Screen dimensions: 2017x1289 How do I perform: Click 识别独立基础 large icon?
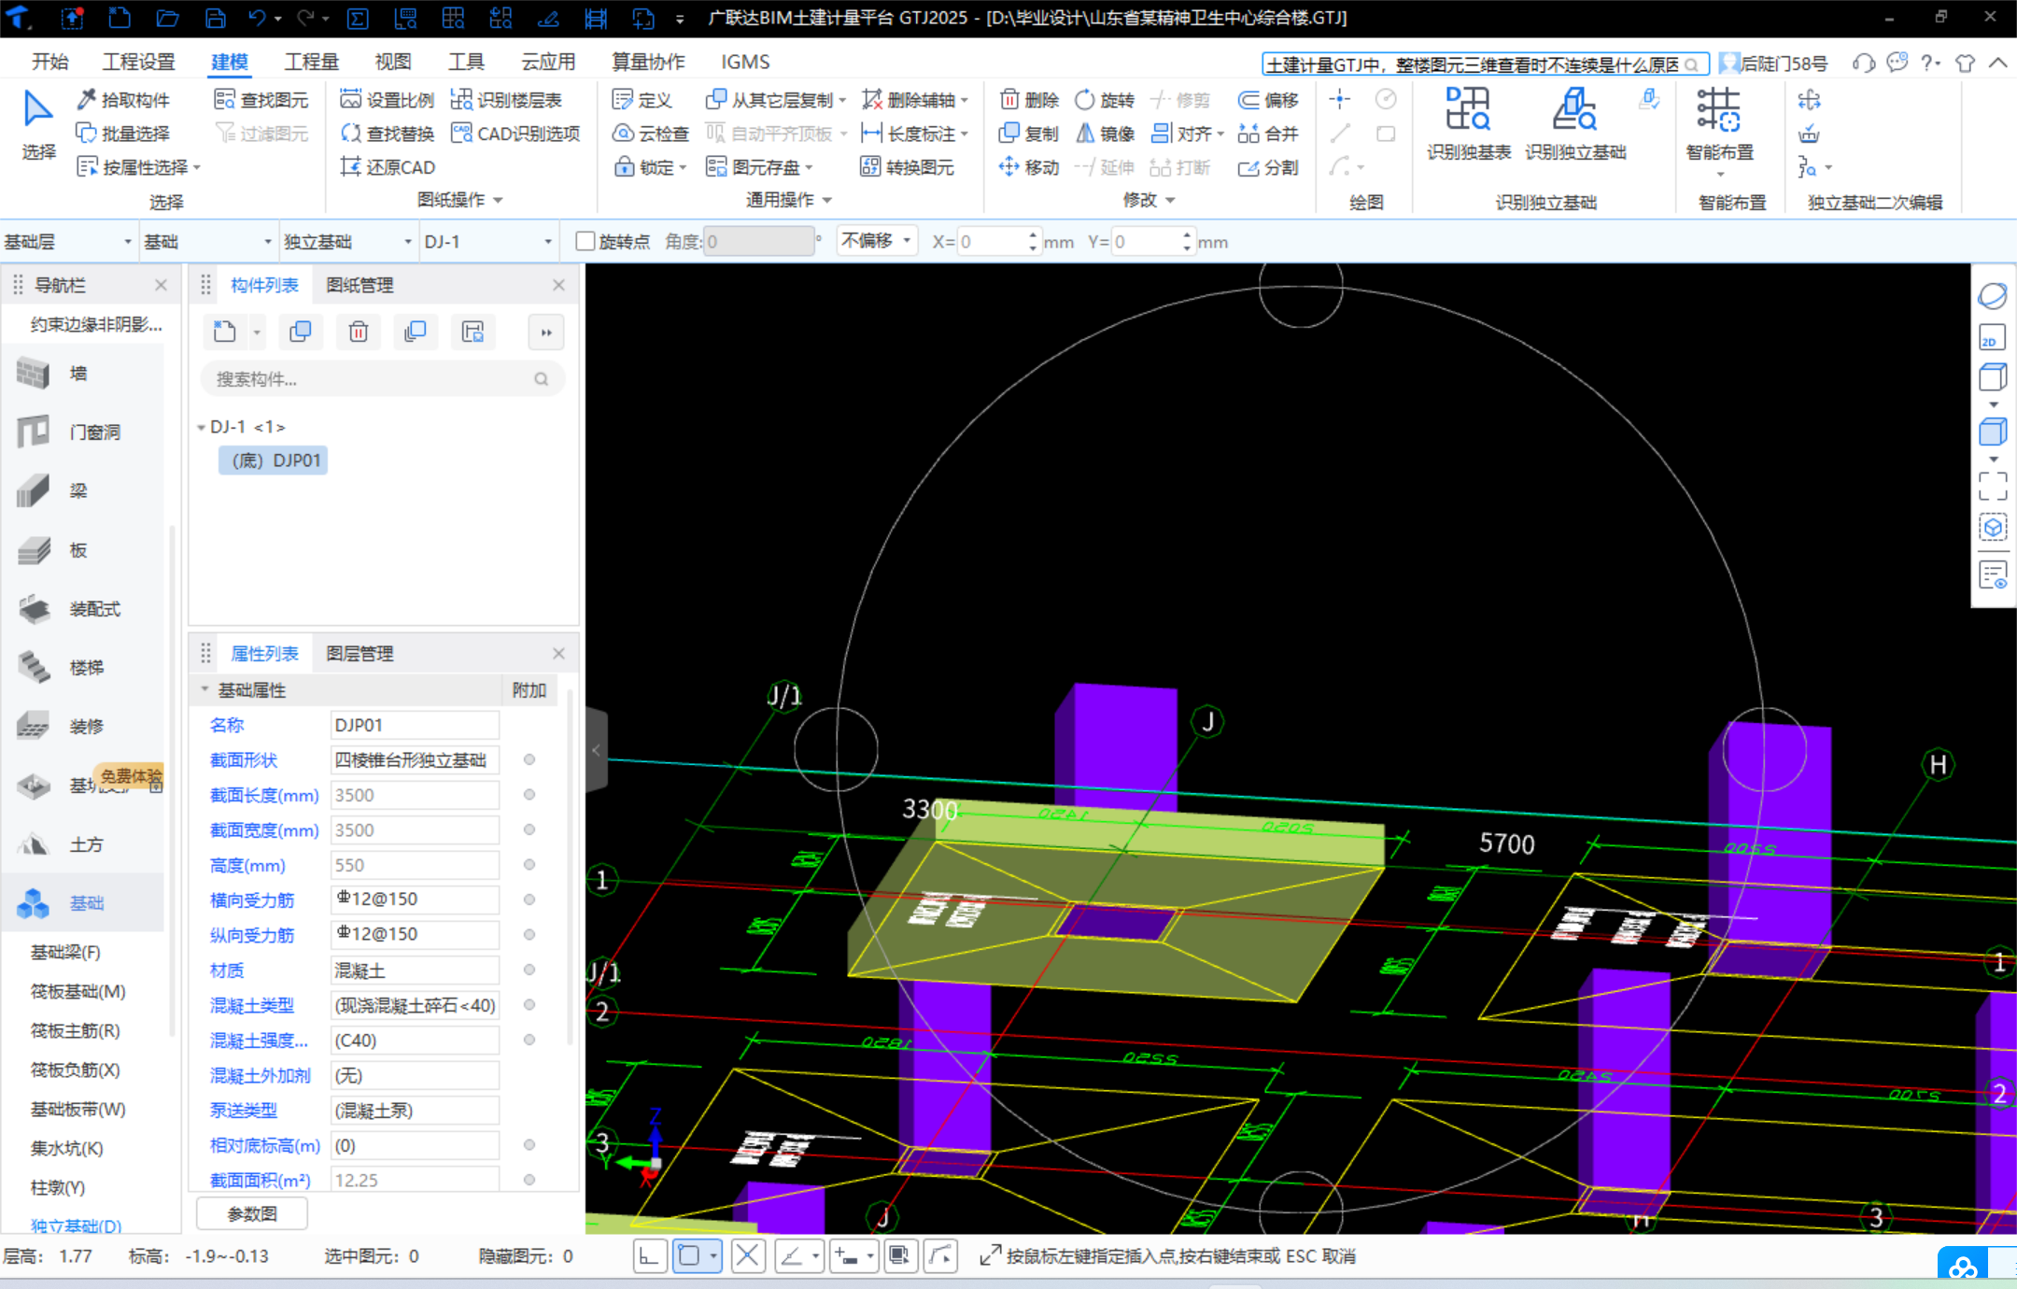click(x=1575, y=124)
